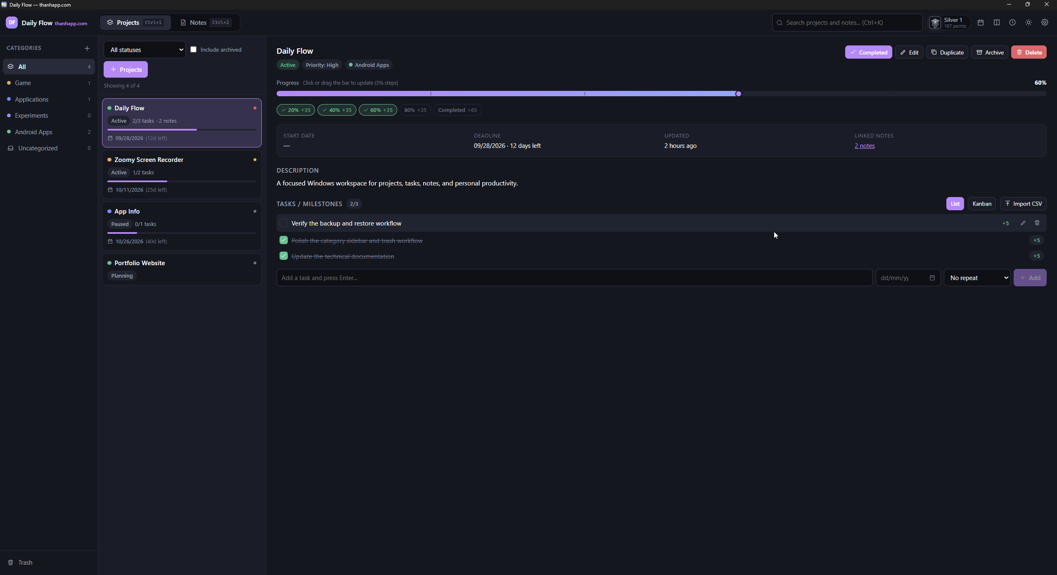Enable Include archived checkbox
This screenshot has height=575, width=1057.
(x=193, y=50)
